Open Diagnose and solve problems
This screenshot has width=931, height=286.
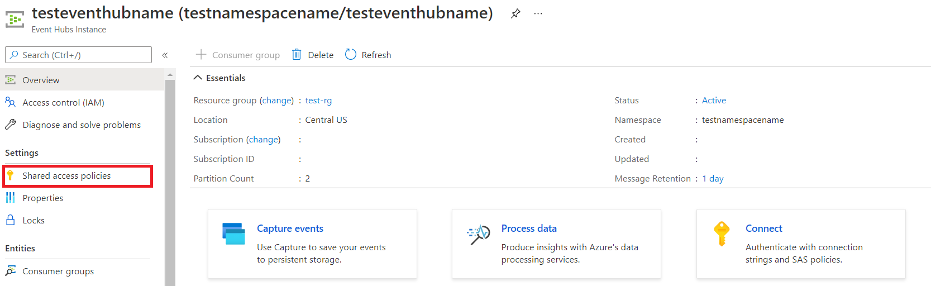(x=83, y=125)
